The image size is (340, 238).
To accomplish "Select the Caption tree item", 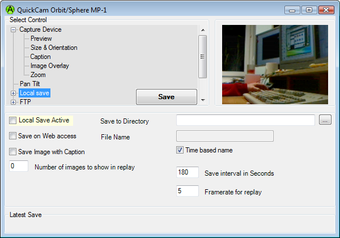I will click(x=41, y=57).
